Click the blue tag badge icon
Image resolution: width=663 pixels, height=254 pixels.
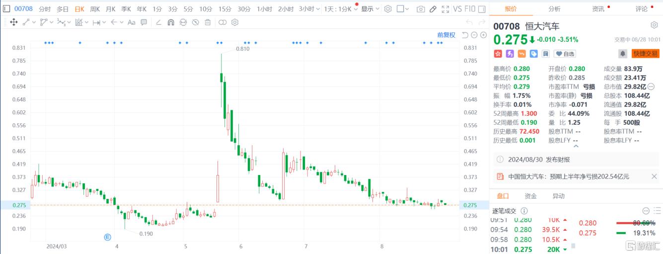point(534,54)
